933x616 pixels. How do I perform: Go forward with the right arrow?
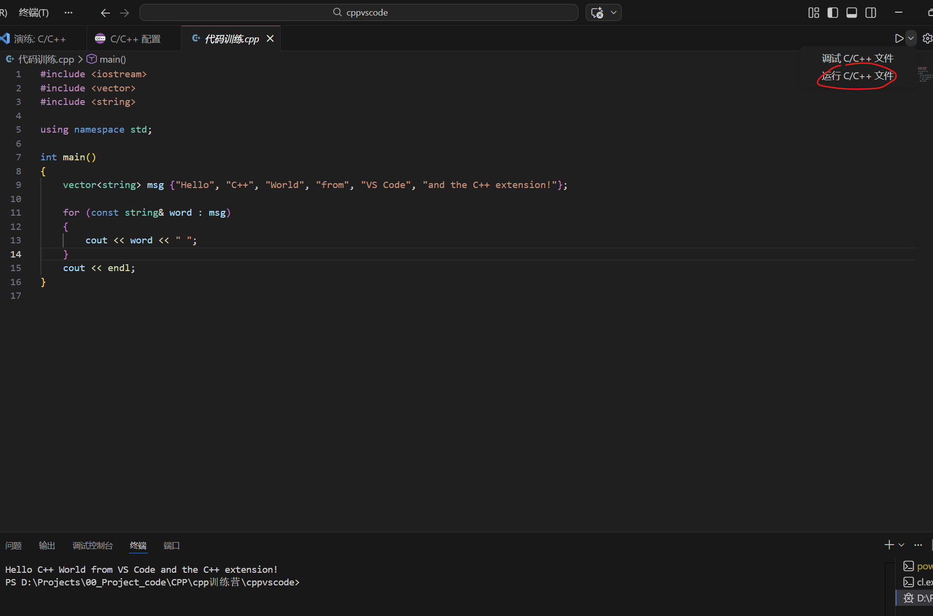click(125, 13)
